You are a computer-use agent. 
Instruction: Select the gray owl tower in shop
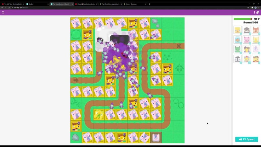(247, 30)
